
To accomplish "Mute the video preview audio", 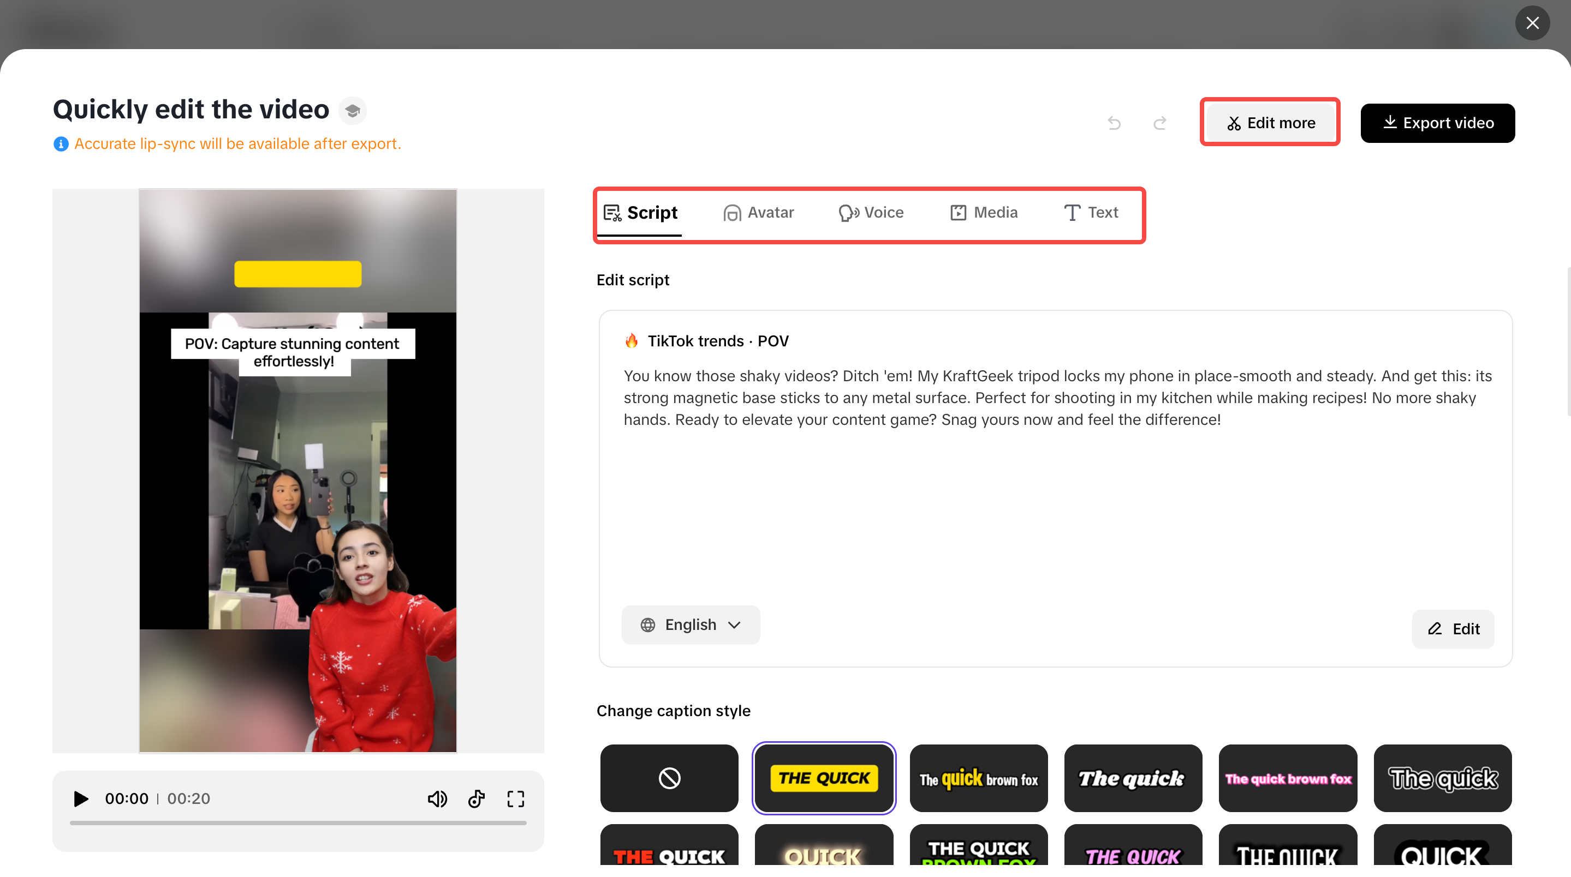I will [438, 798].
